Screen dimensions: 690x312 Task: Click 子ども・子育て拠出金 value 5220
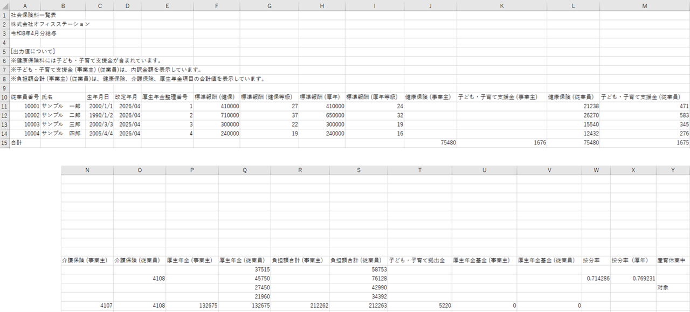coord(419,306)
